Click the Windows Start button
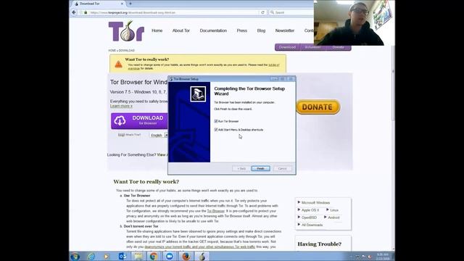The height and width of the screenshot is (261, 464). pos(75,256)
